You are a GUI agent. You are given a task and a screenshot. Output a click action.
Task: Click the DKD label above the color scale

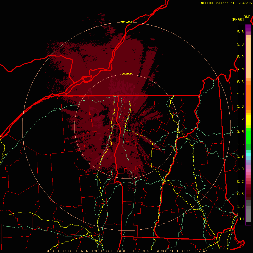point(247,17)
